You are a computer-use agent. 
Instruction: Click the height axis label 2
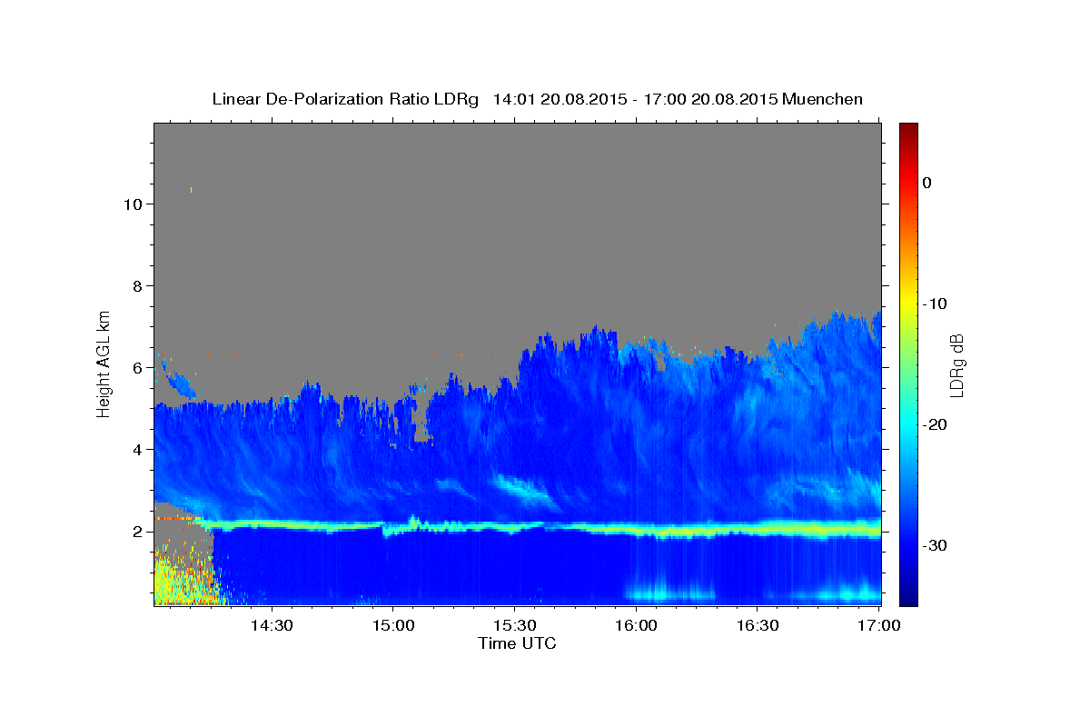click(x=136, y=532)
